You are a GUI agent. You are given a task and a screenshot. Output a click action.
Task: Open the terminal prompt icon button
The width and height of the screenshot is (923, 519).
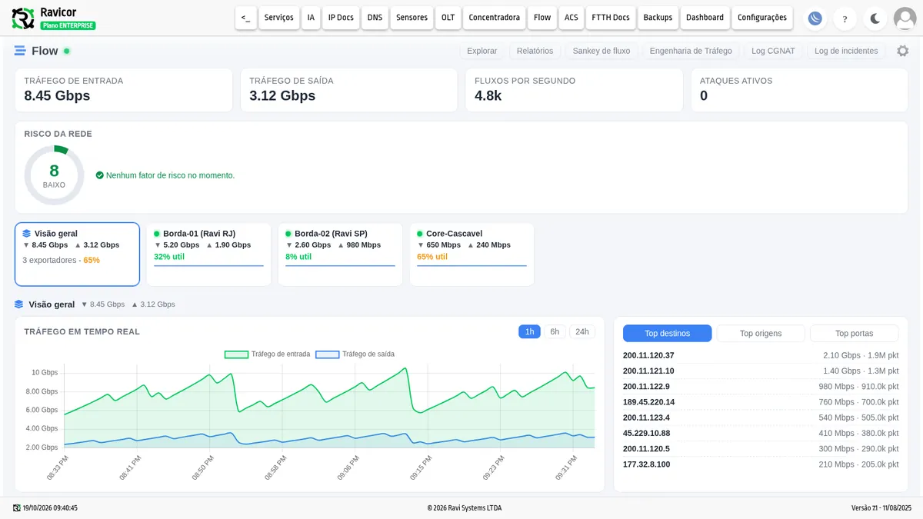245,18
